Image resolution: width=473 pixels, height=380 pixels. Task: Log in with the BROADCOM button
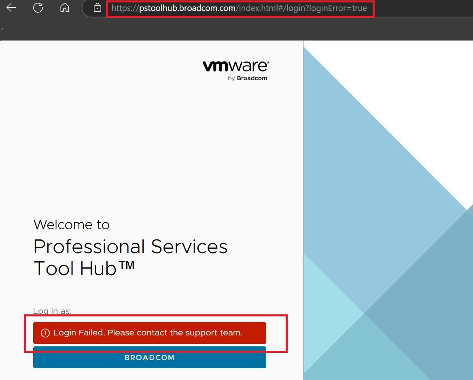click(150, 358)
